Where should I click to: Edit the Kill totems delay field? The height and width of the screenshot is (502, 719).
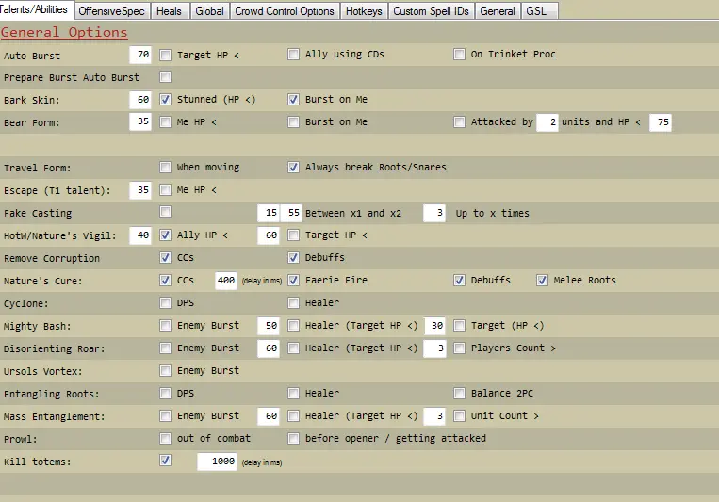[x=218, y=462]
